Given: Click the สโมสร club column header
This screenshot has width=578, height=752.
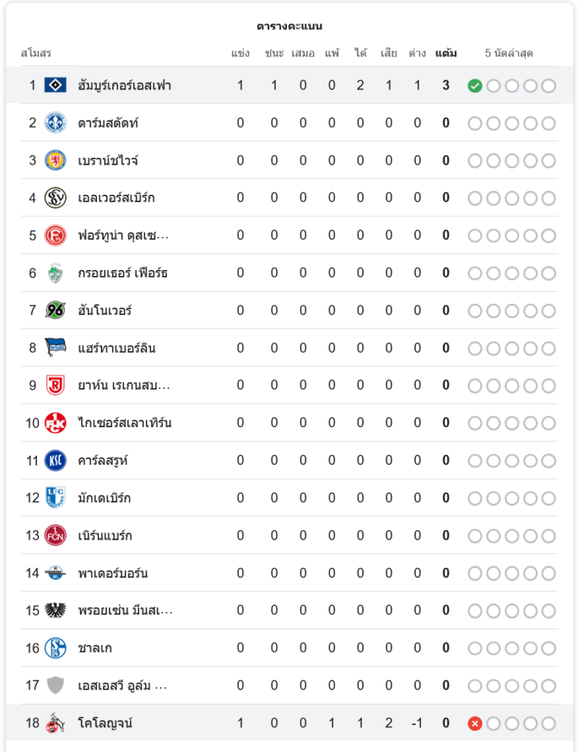Looking at the screenshot, I should pos(36,53).
